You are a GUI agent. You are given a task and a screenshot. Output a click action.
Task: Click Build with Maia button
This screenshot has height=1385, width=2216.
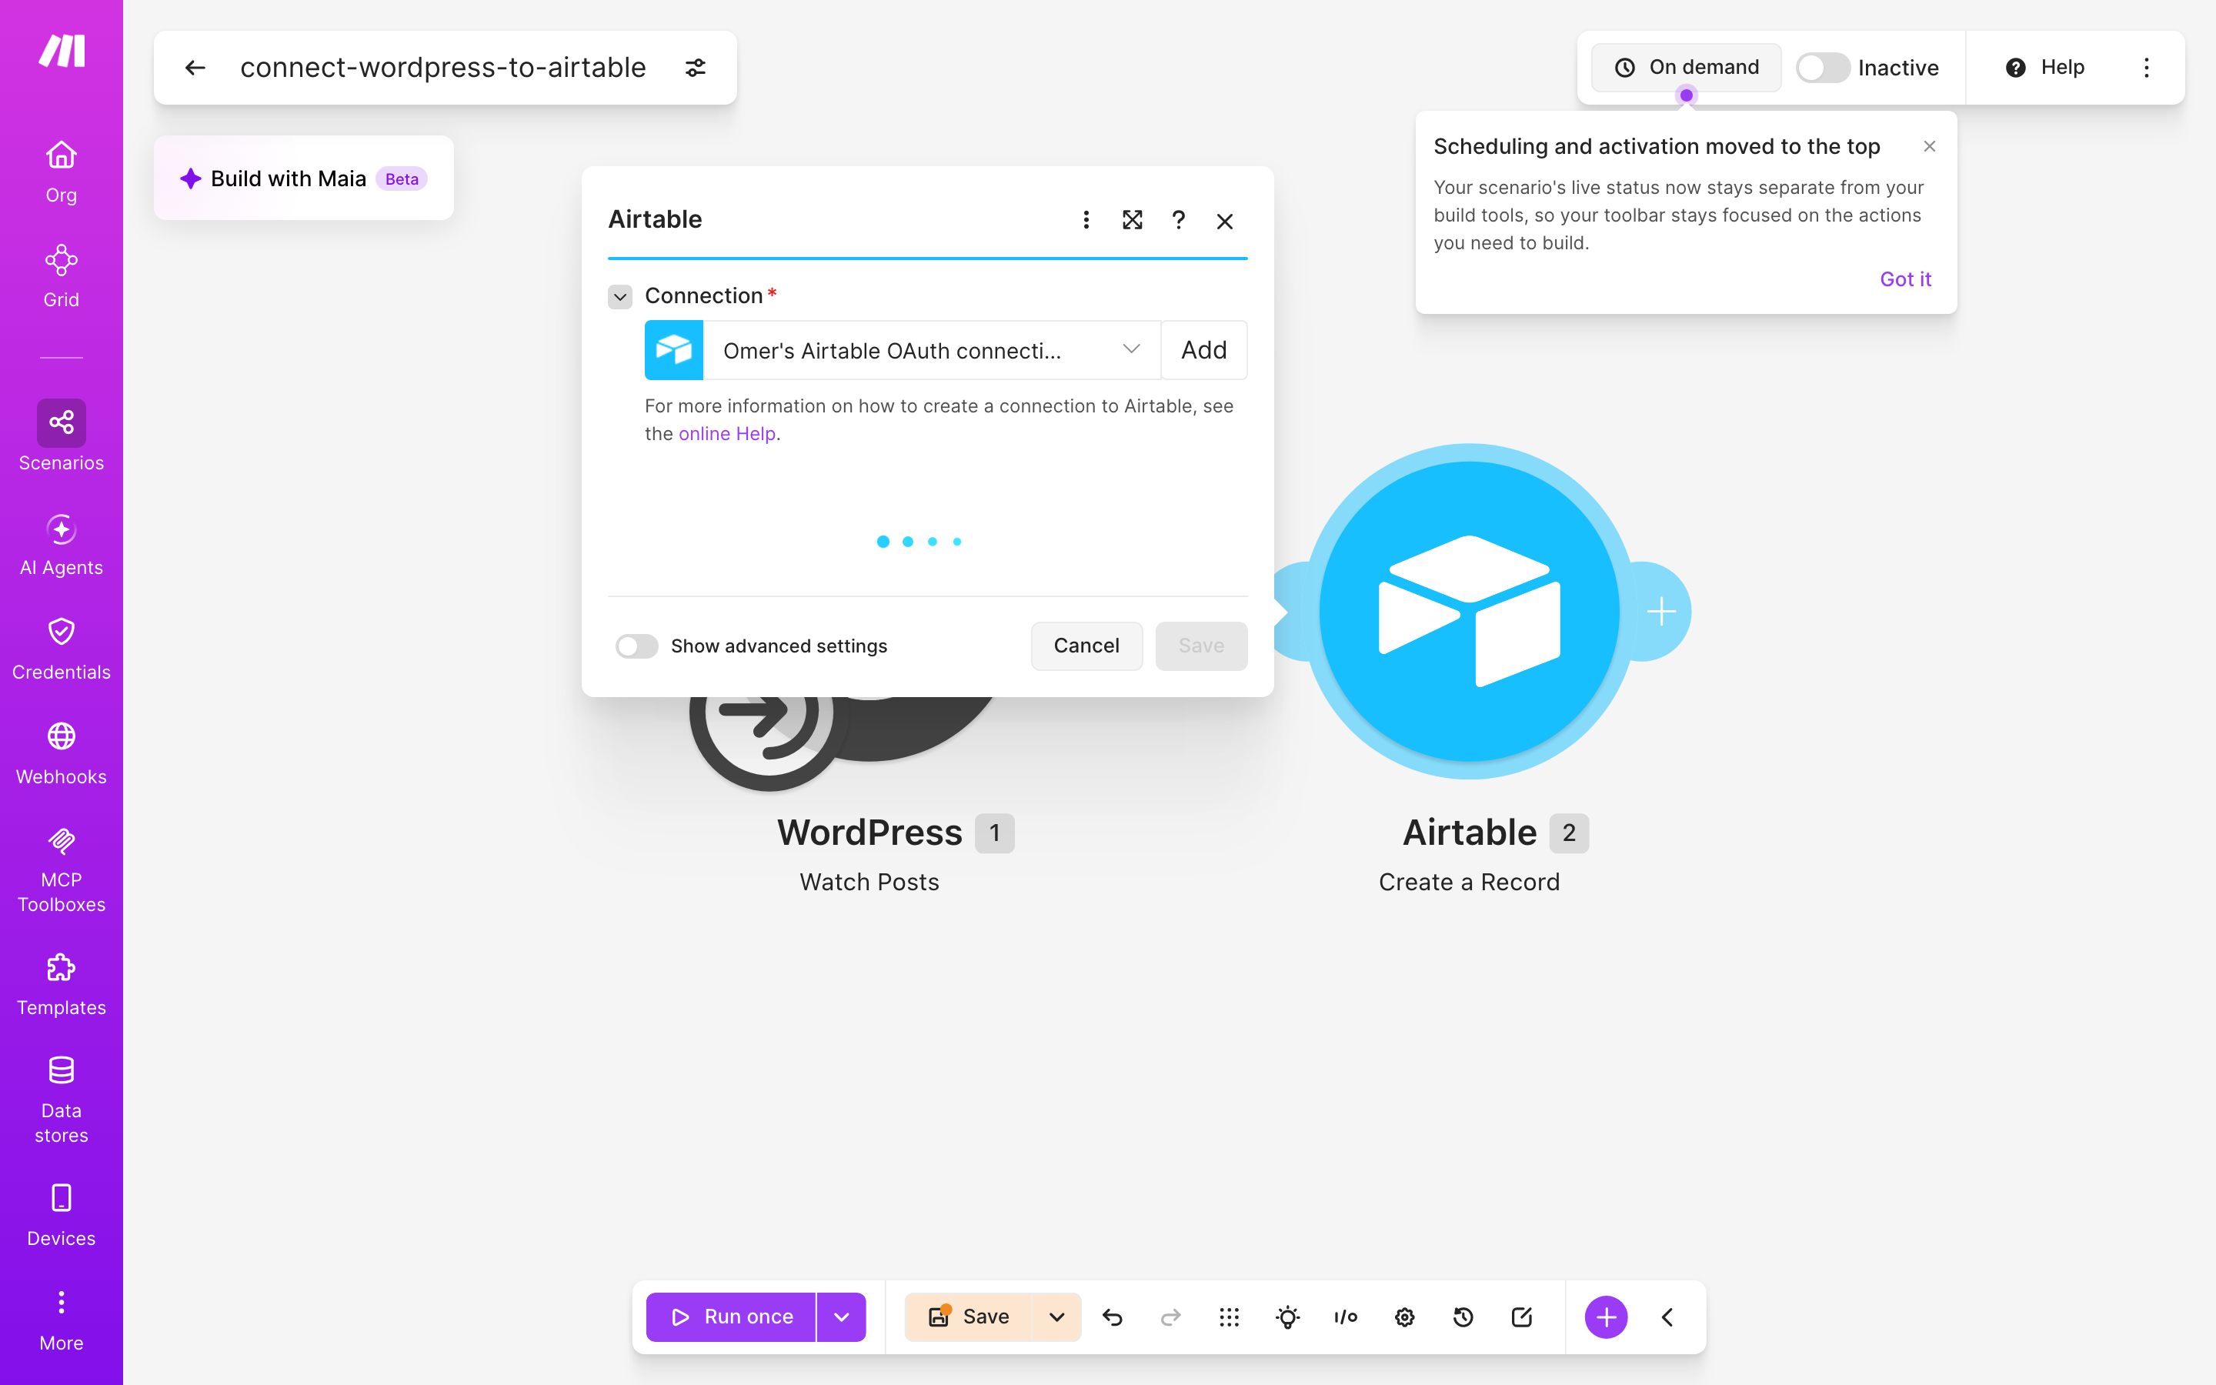[x=304, y=179]
